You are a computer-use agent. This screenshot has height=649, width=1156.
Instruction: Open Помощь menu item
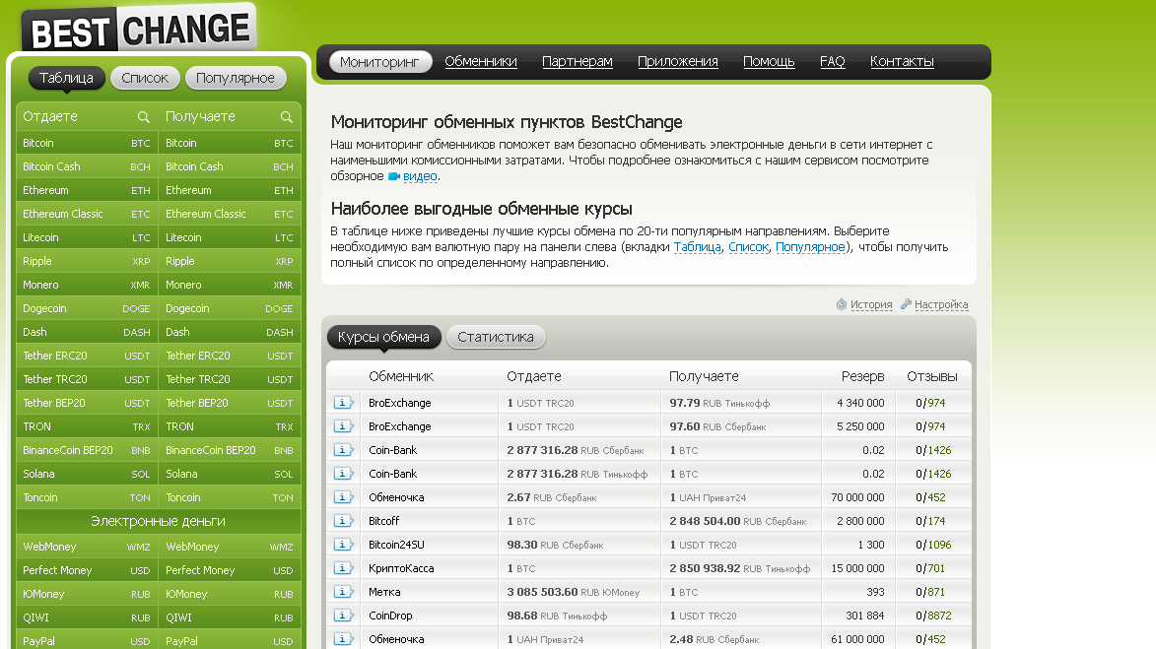click(x=769, y=62)
